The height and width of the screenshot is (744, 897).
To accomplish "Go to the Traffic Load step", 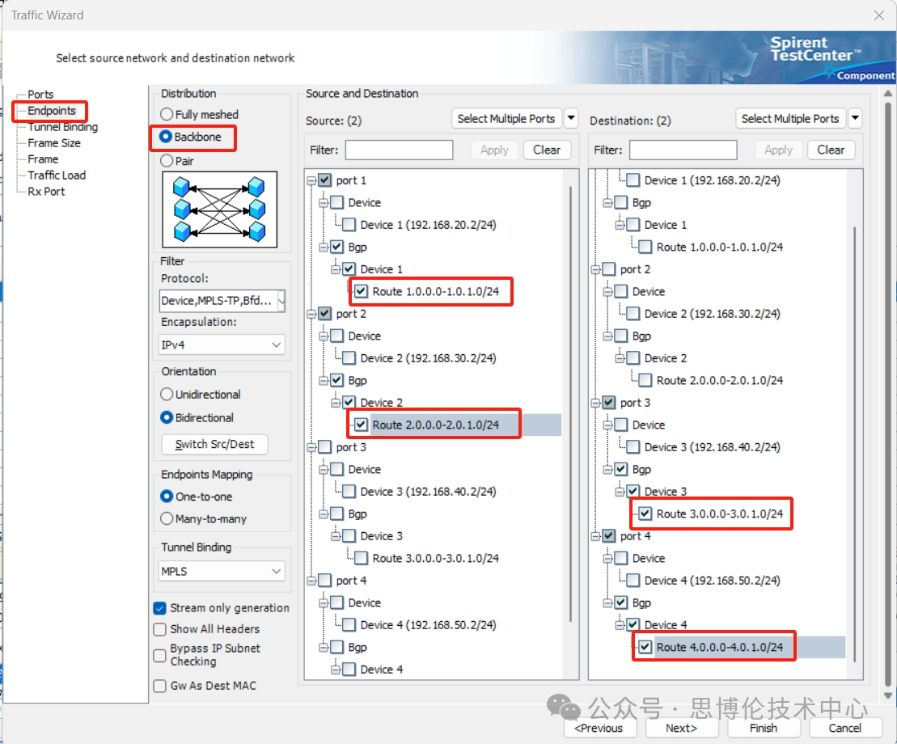I will coord(57,175).
